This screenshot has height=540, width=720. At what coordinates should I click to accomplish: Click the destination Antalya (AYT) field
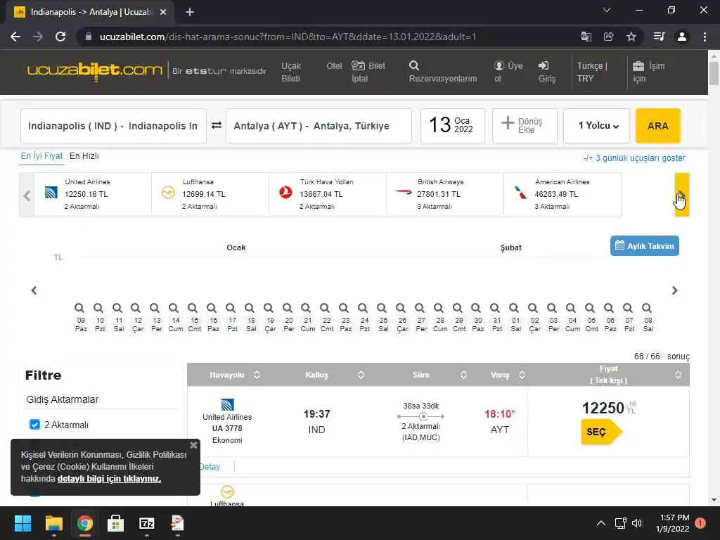point(319,126)
